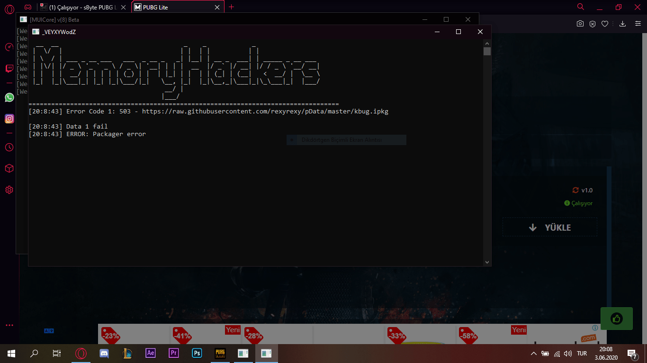Image resolution: width=647 pixels, height=363 pixels.
Task: Click the -33% discount ad item
Action: [420, 334]
